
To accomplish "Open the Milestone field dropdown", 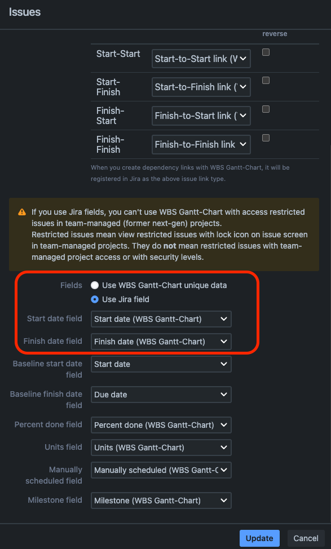I will click(161, 501).
